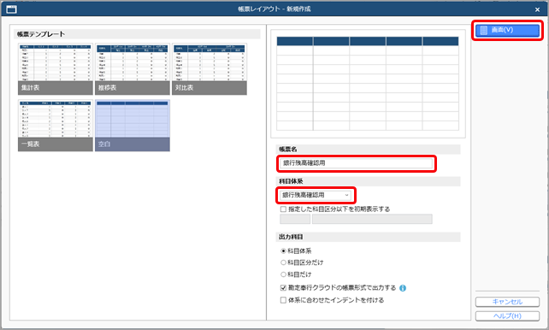Select the 対比表 template thumbnail
This screenshot has width=549, height=330.
(x=210, y=69)
